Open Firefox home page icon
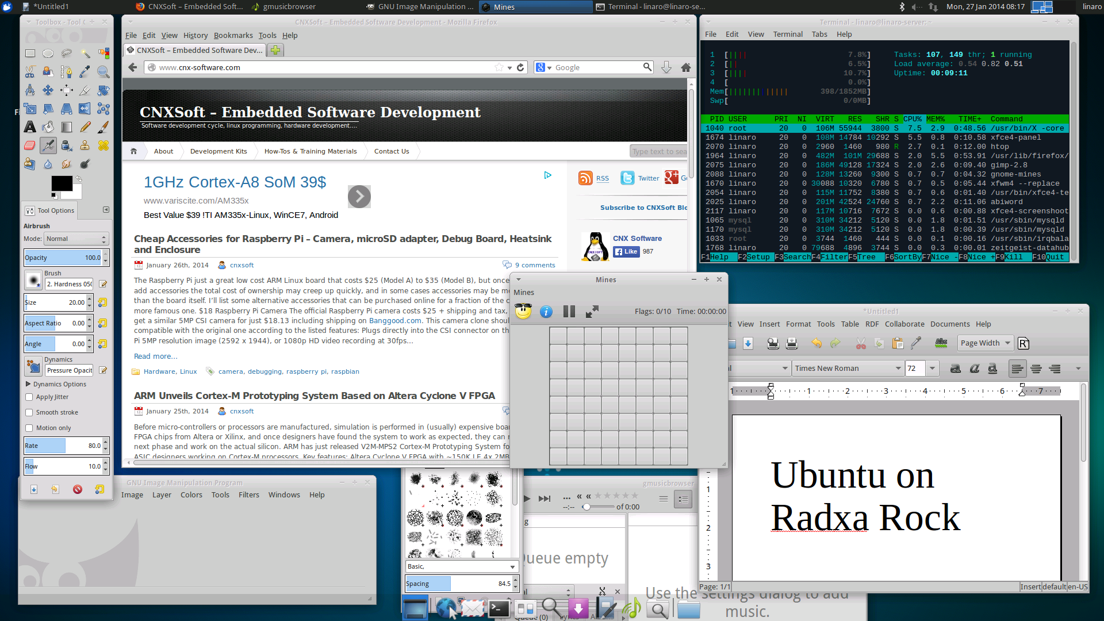This screenshot has height=621, width=1104. click(686, 67)
